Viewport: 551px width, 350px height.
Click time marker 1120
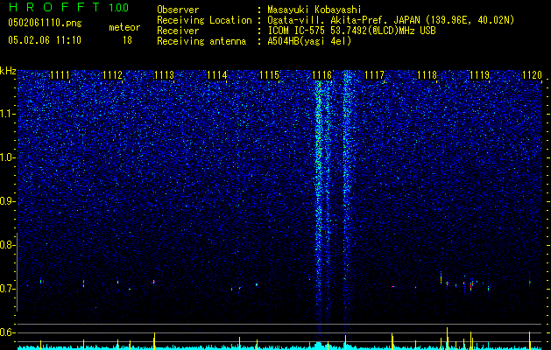[532, 75]
